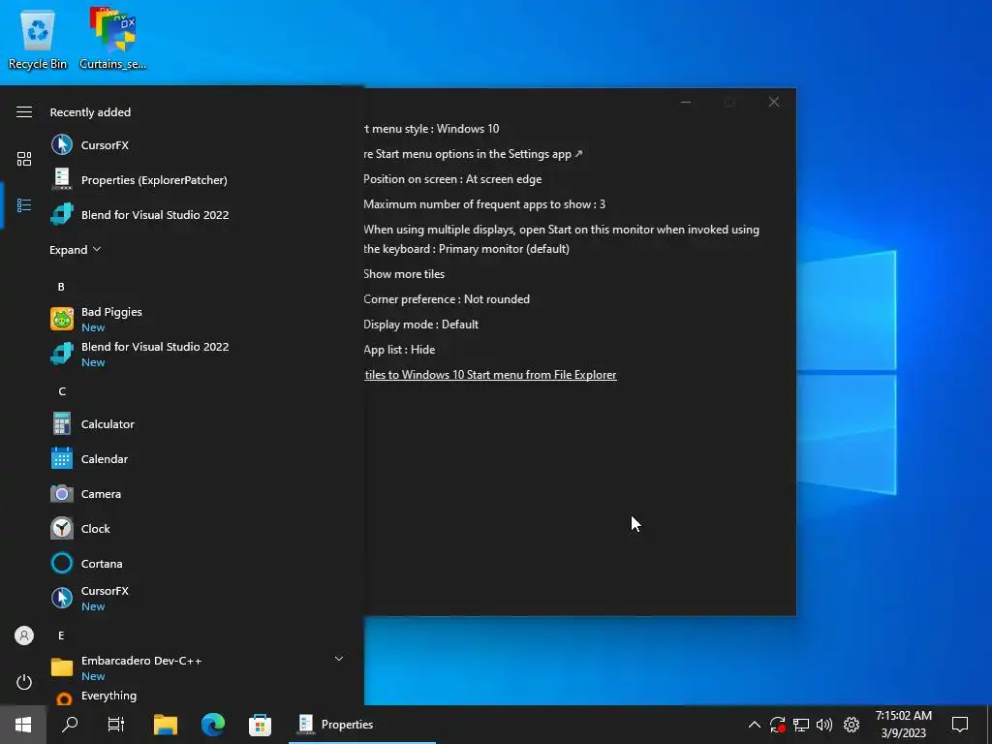Change App list Hide setting

click(399, 350)
